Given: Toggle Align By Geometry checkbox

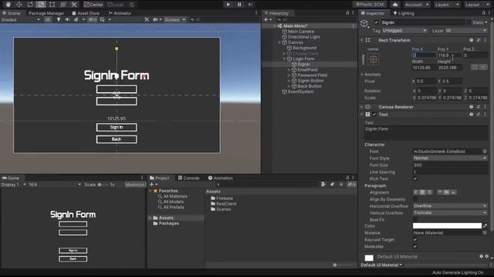Looking at the screenshot, I should 415,199.
